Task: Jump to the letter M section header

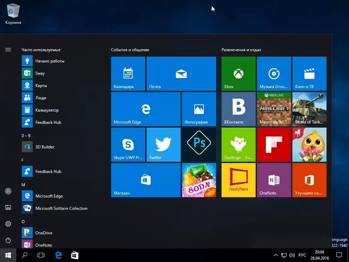Action: pos(24,185)
